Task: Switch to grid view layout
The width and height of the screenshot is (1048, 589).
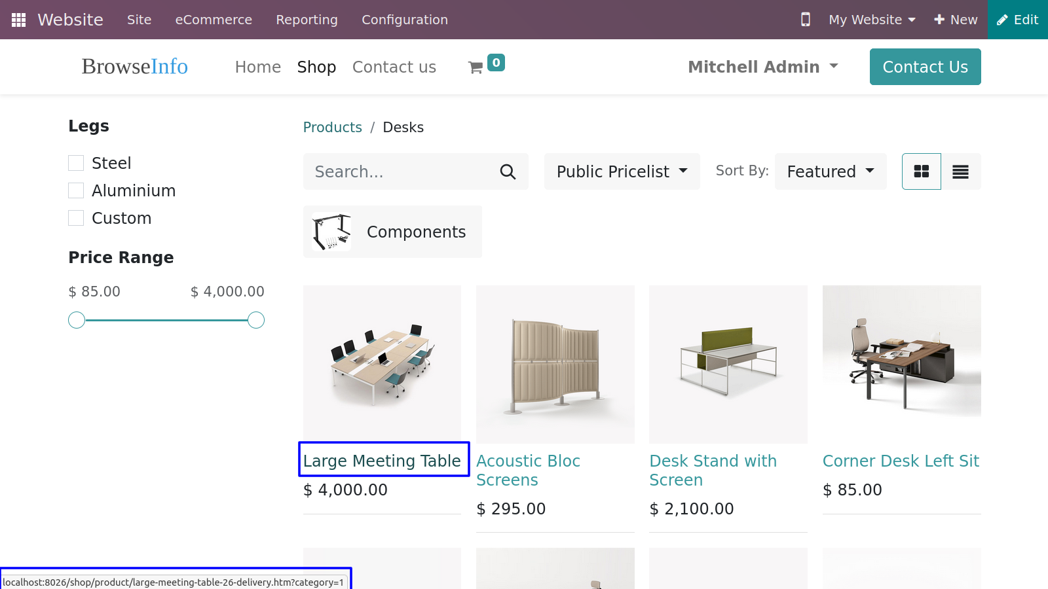Action: 922,171
